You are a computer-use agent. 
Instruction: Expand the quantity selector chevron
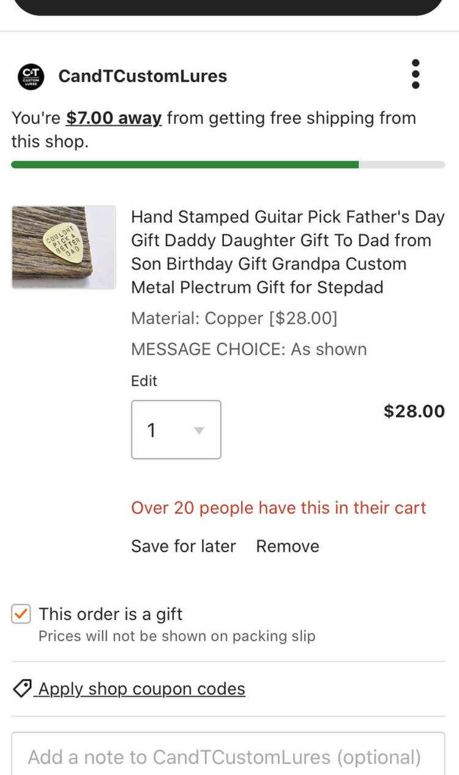coord(198,430)
